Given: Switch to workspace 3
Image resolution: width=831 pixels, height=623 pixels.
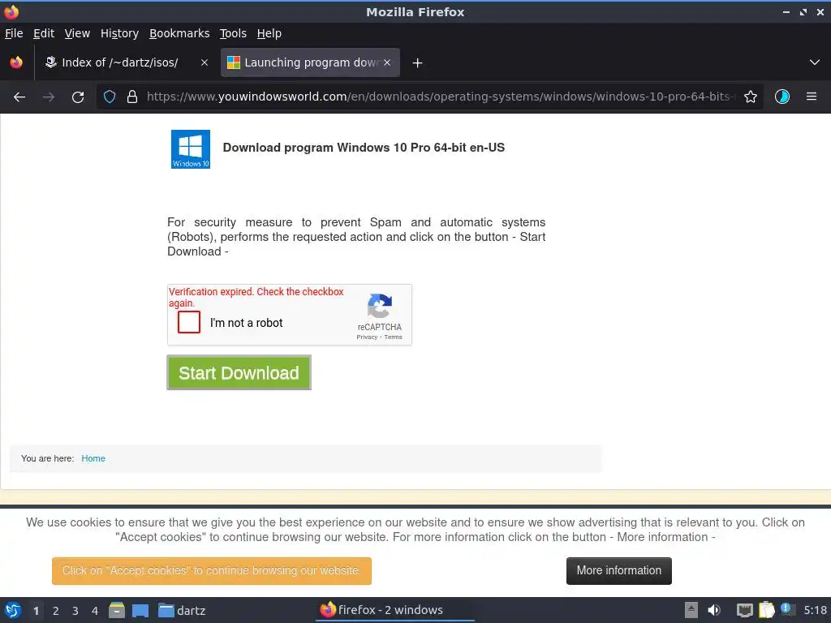Looking at the screenshot, I should (75, 611).
